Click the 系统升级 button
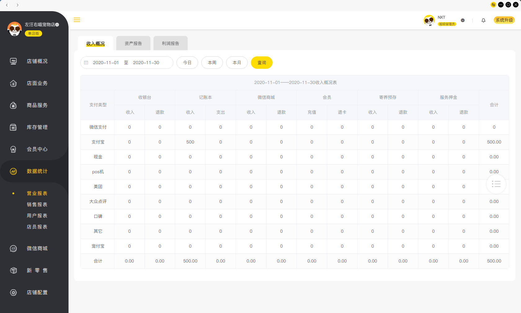This screenshot has width=521, height=313. click(504, 20)
